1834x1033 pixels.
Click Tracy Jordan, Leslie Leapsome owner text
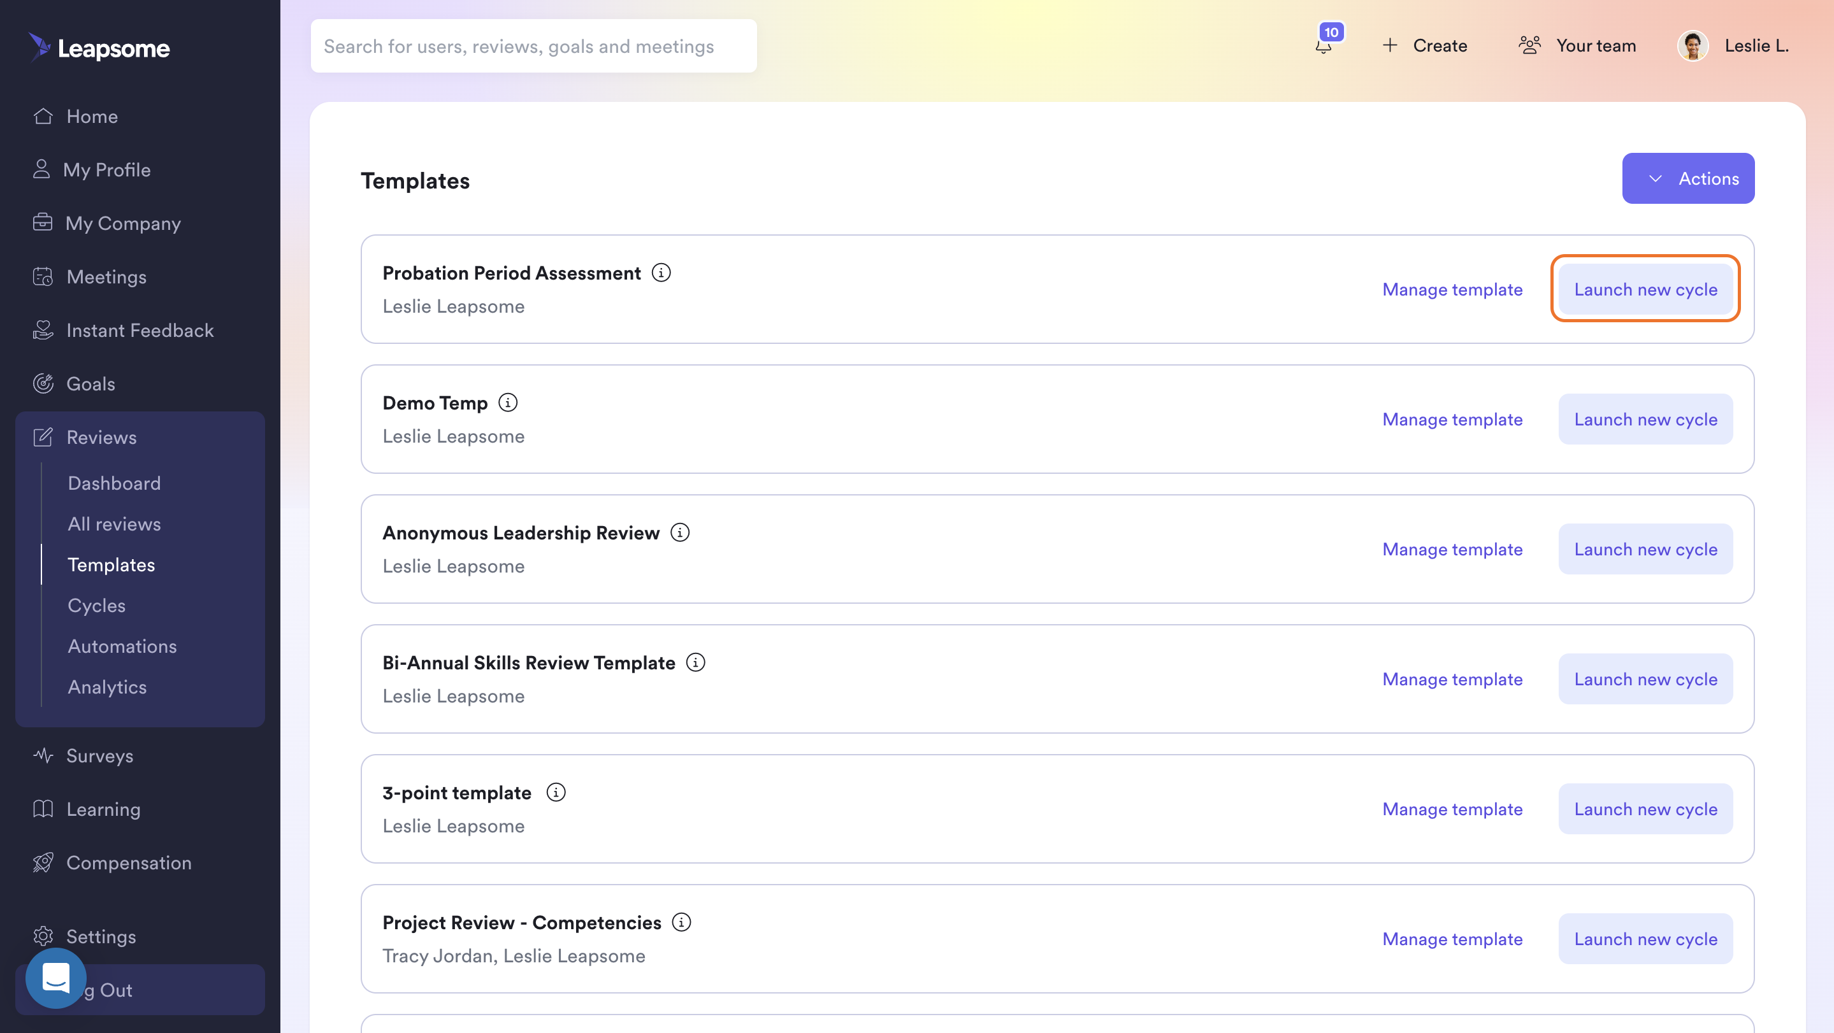[x=514, y=955]
